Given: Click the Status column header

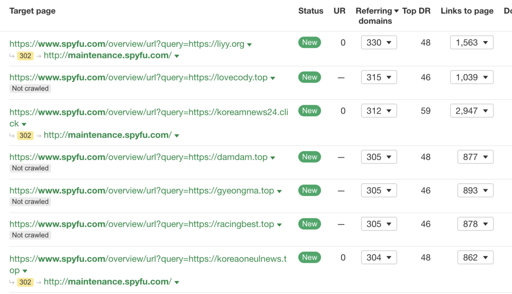Looking at the screenshot, I should click(x=311, y=11).
